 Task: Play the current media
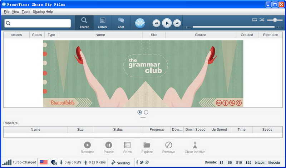167,23
